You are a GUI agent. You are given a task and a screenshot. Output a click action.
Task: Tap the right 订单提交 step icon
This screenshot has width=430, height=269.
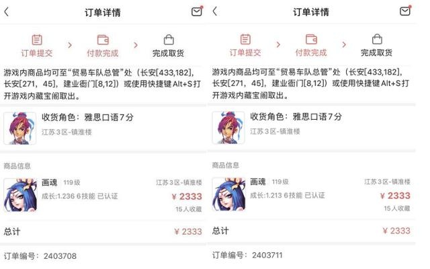(245, 39)
